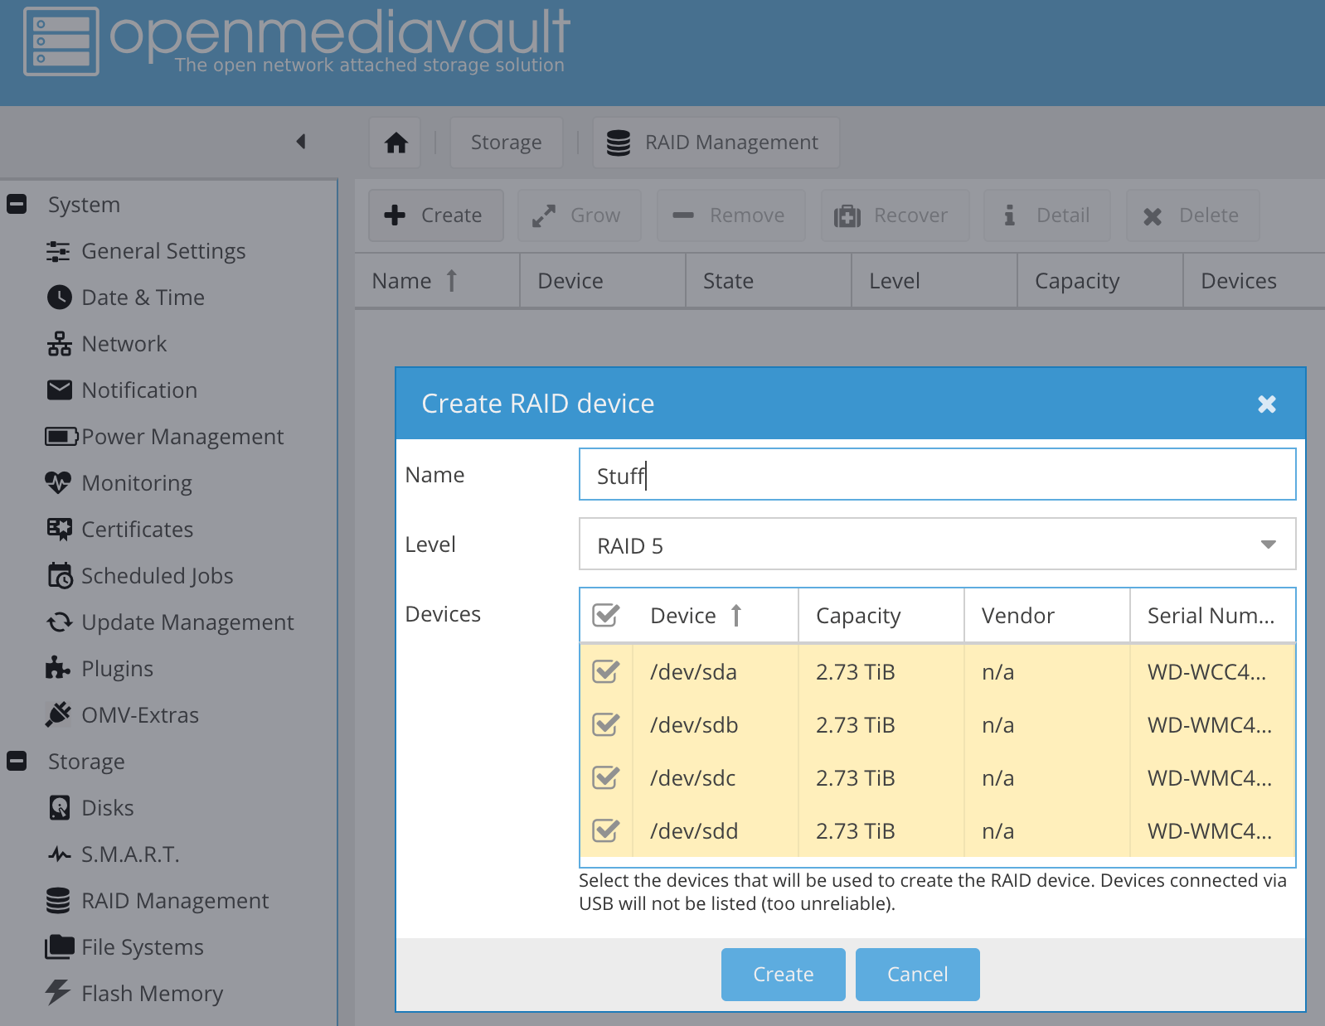Click the openmediavault logo icon
The height and width of the screenshot is (1026, 1325).
(x=61, y=41)
